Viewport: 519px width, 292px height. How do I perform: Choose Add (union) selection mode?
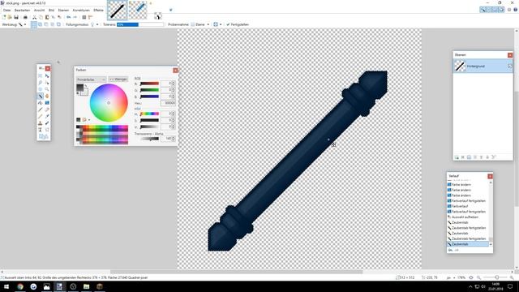tap(40, 24)
